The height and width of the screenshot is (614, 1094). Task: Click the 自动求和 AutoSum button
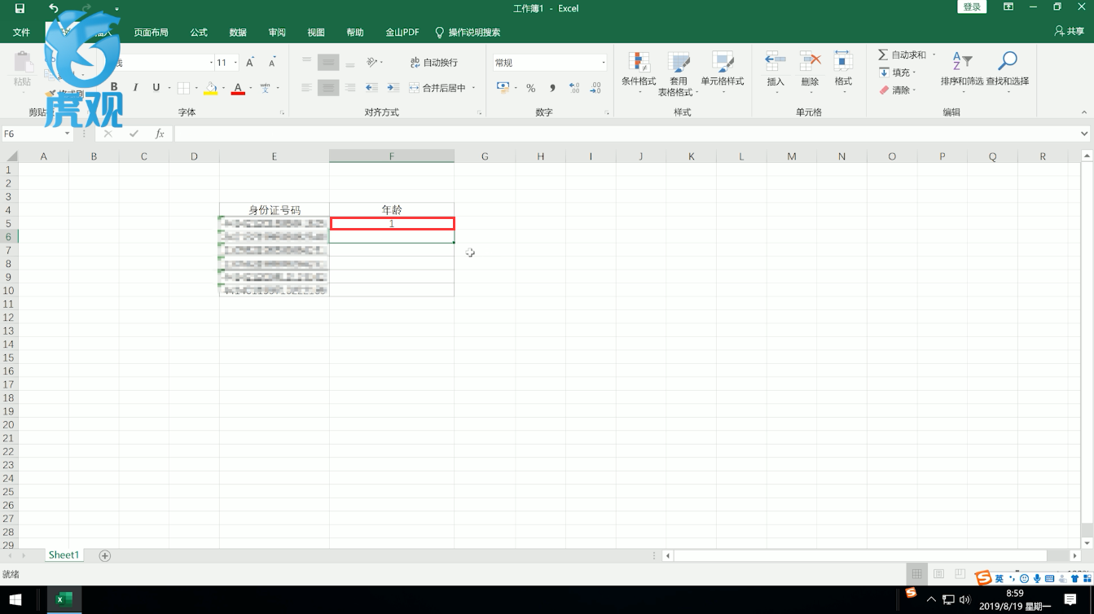(902, 55)
